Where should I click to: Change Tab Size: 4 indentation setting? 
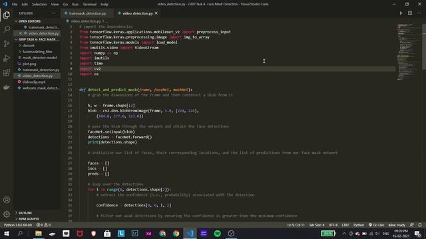pos(317,225)
